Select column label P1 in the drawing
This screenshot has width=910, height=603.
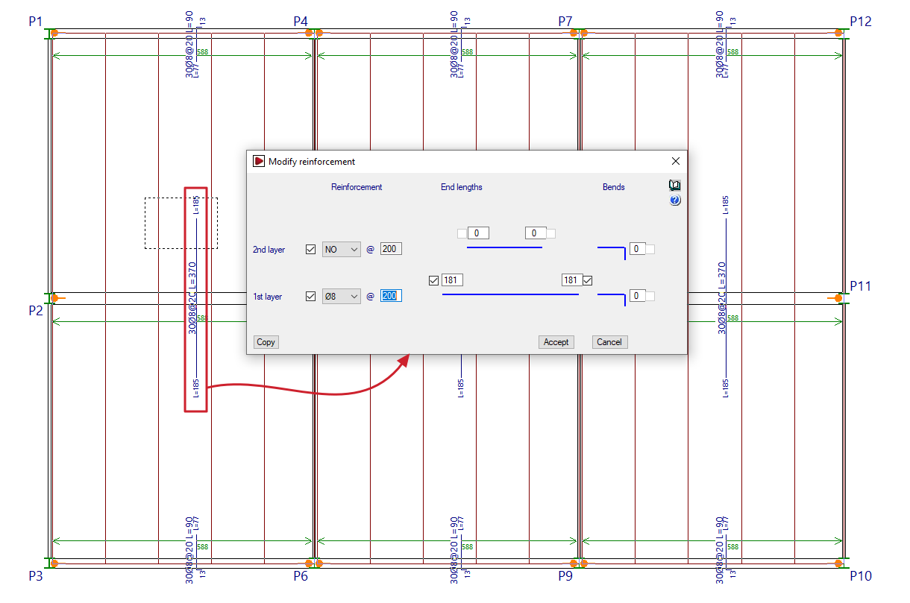tap(36, 22)
